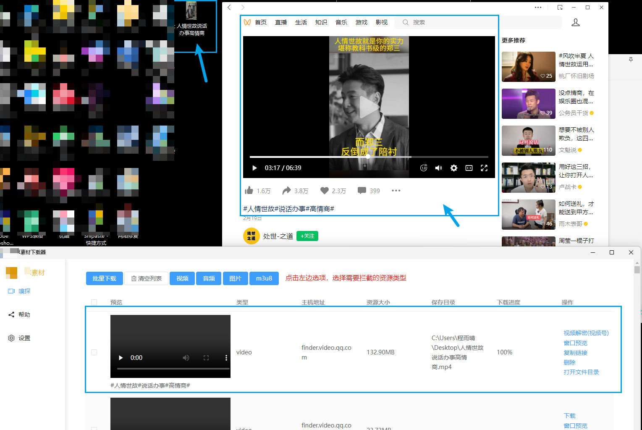Click the 批量下载 button in the downloader
Screen dimensions: 642x430
(105, 278)
